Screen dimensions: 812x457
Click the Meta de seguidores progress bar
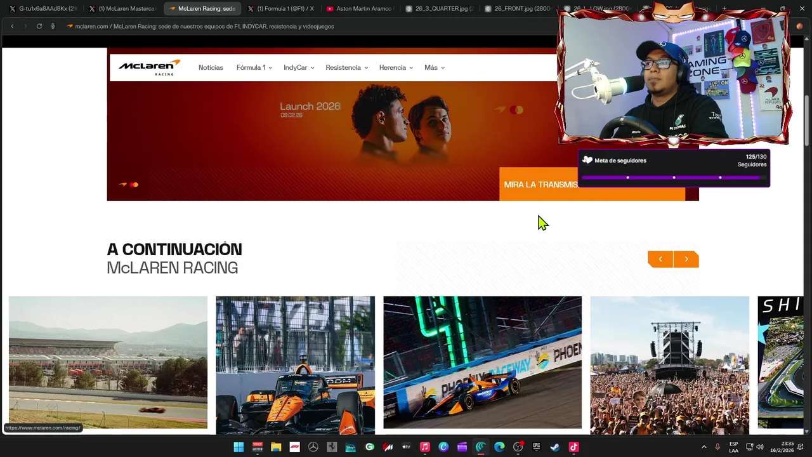674,178
